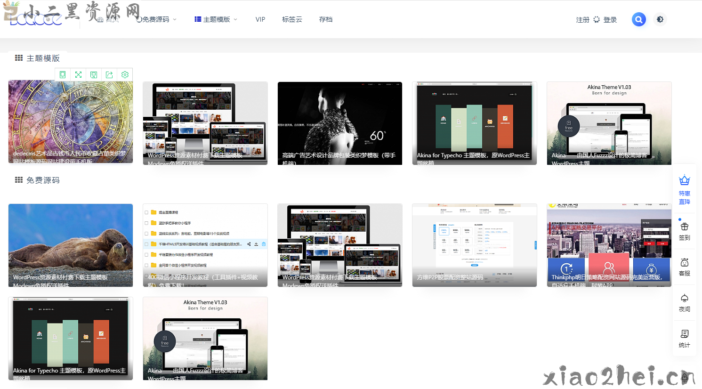Click the 签到 gift check-in sidebar icon
Image resolution: width=702 pixels, height=389 pixels.
click(685, 231)
